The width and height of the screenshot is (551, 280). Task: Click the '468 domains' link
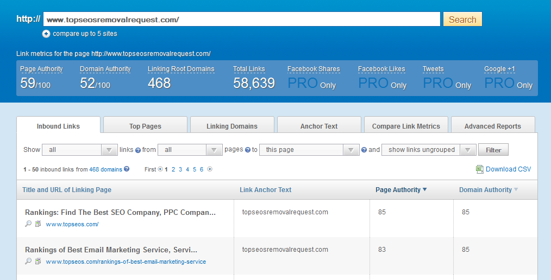click(106, 169)
